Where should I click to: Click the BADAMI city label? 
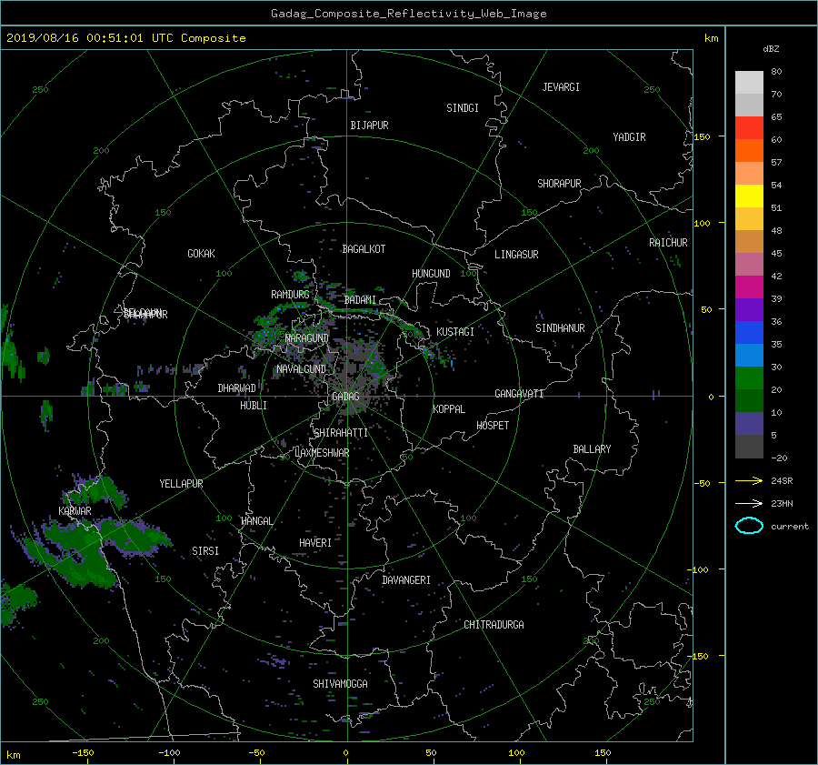click(360, 300)
